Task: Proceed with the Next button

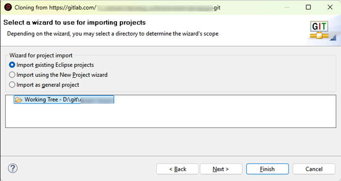Action: pyautogui.click(x=220, y=169)
